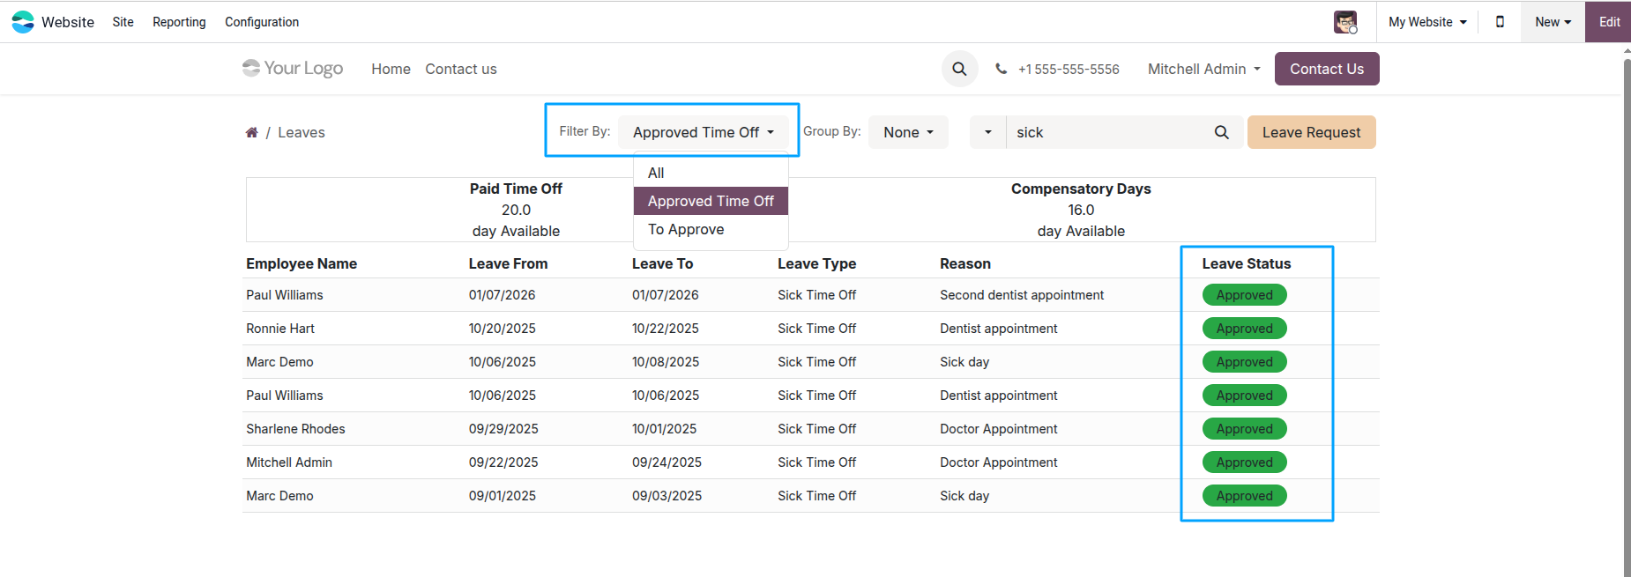Click leave to date 09/03/2025
1631x577 pixels.
coord(667,496)
